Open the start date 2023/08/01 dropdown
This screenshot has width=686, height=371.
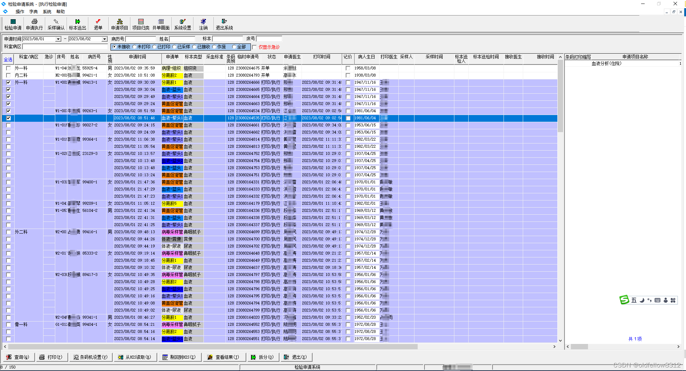(x=58, y=39)
